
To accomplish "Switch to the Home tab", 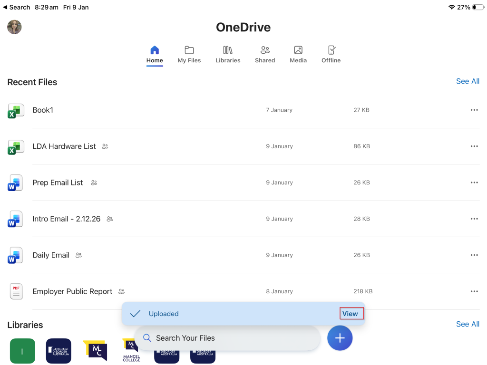I will click(x=155, y=55).
